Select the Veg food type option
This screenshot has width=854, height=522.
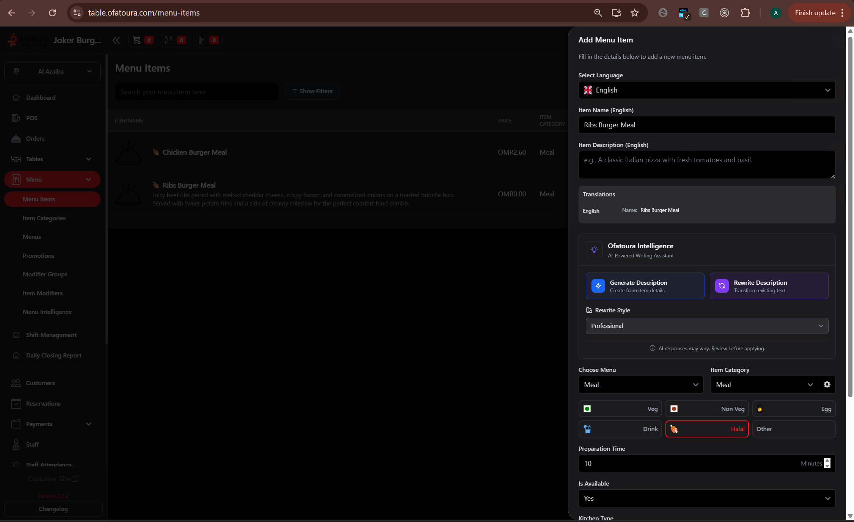click(620, 409)
